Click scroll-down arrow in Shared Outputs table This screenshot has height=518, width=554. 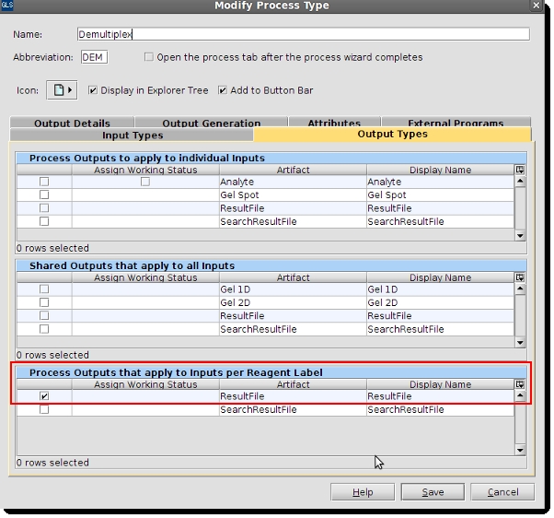pyautogui.click(x=520, y=343)
